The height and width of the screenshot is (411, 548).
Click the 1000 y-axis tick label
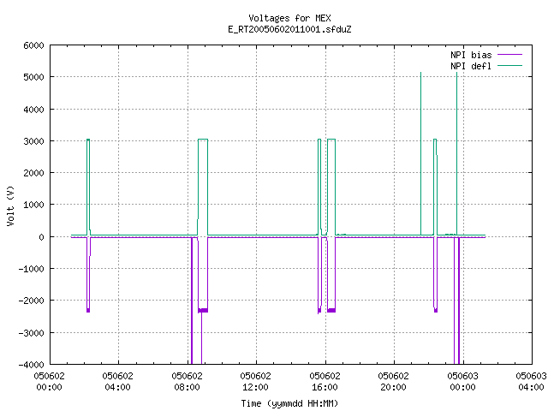(x=33, y=205)
